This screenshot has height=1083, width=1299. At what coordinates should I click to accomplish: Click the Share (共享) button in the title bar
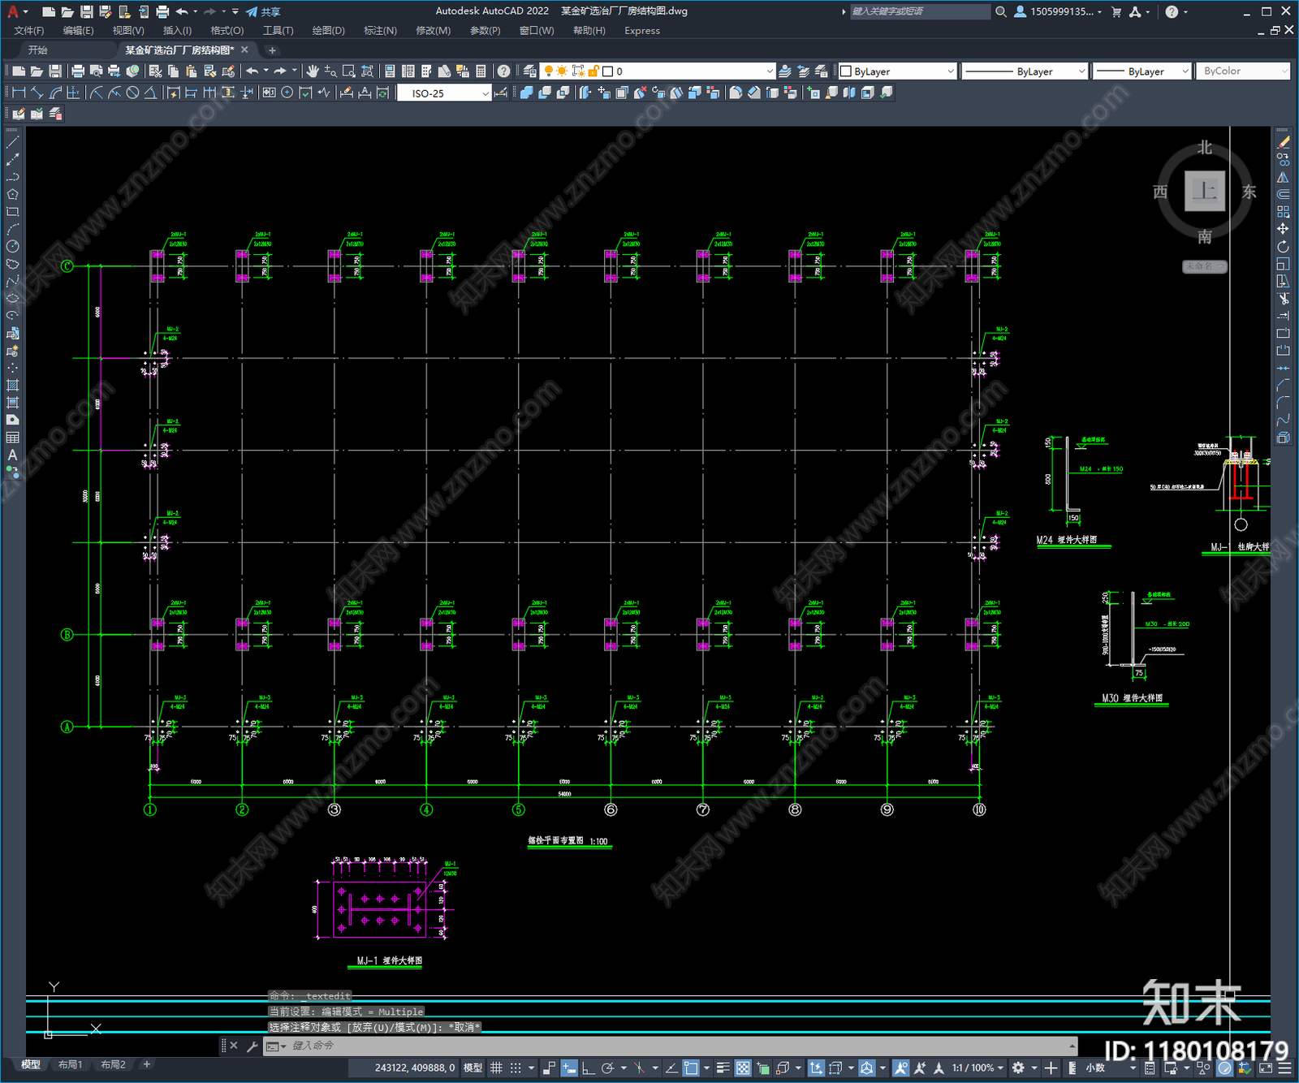coord(263,11)
